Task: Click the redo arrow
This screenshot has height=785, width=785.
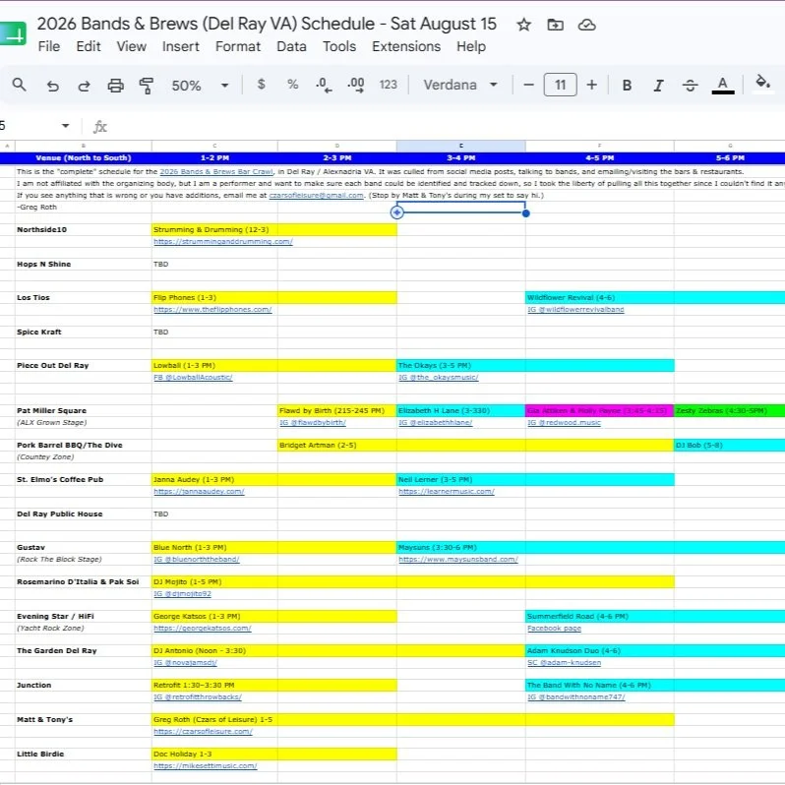Action: [84, 86]
